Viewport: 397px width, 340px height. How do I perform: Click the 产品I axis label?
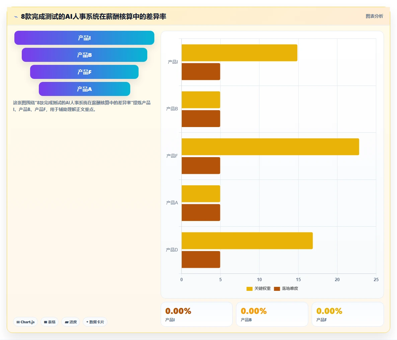tap(173, 62)
